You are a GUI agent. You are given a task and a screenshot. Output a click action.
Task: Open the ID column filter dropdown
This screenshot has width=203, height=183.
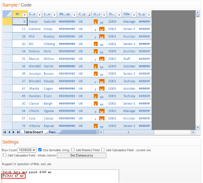25,15
